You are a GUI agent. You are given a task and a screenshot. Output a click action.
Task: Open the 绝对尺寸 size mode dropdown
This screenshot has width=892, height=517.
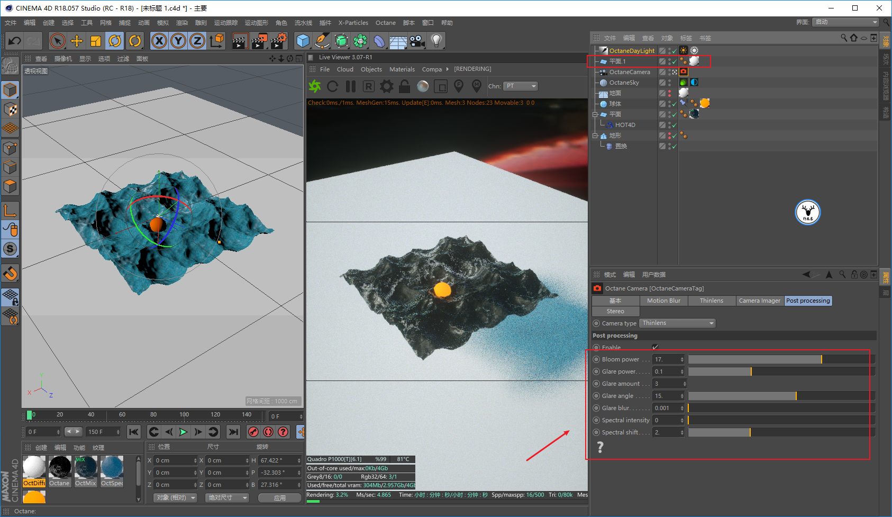pos(227,497)
